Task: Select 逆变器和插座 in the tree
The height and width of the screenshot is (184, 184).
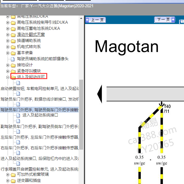Action: [x=29, y=181]
